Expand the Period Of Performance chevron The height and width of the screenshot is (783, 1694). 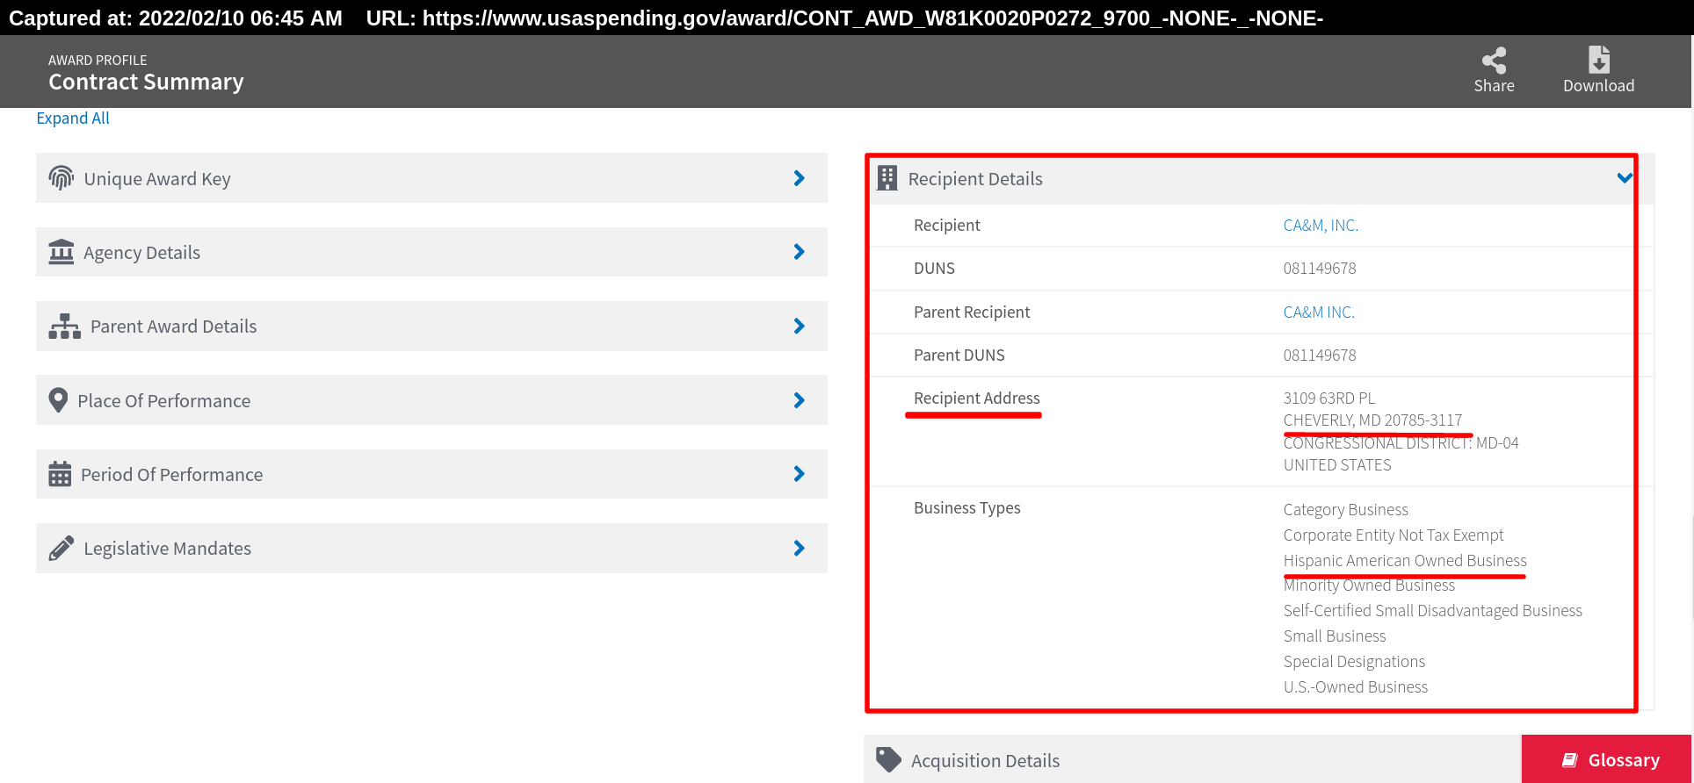(x=799, y=474)
